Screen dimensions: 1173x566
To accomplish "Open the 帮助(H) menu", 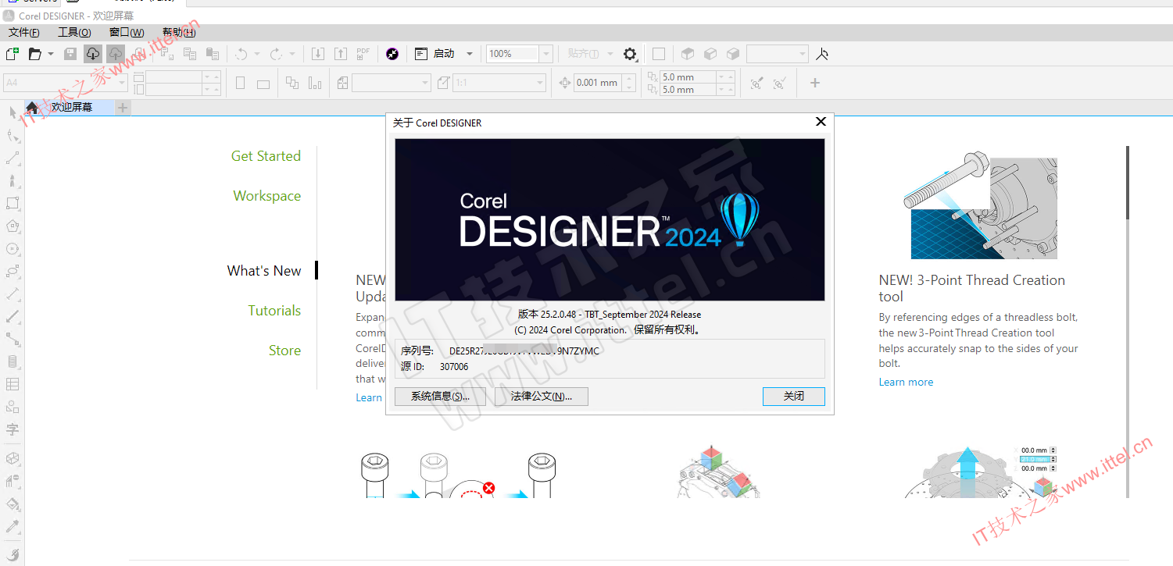I will point(179,32).
